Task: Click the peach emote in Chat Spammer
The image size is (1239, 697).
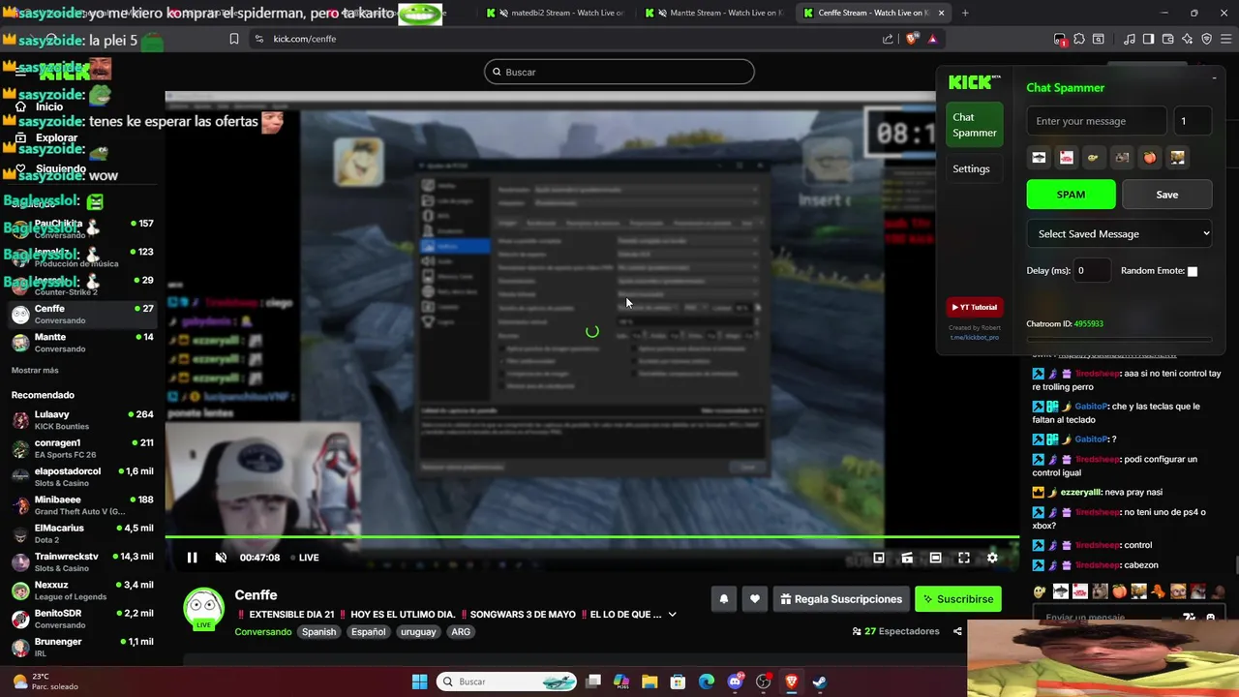Action: point(1150,158)
